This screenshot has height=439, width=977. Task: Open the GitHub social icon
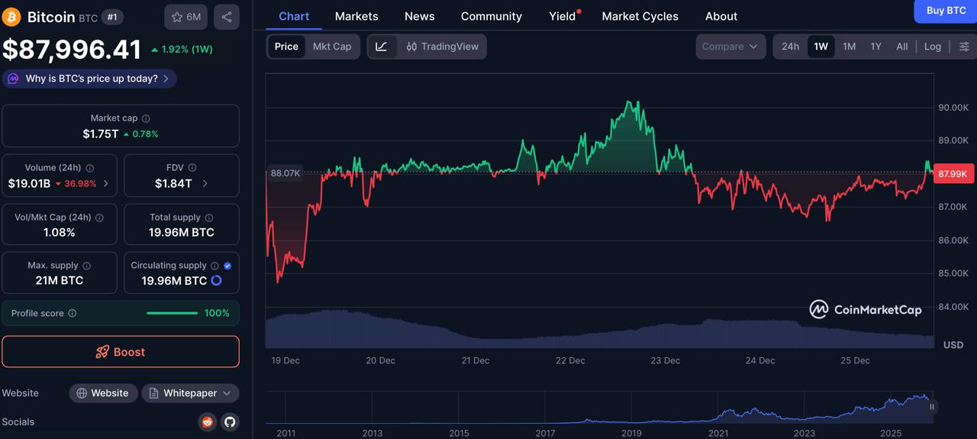(230, 421)
